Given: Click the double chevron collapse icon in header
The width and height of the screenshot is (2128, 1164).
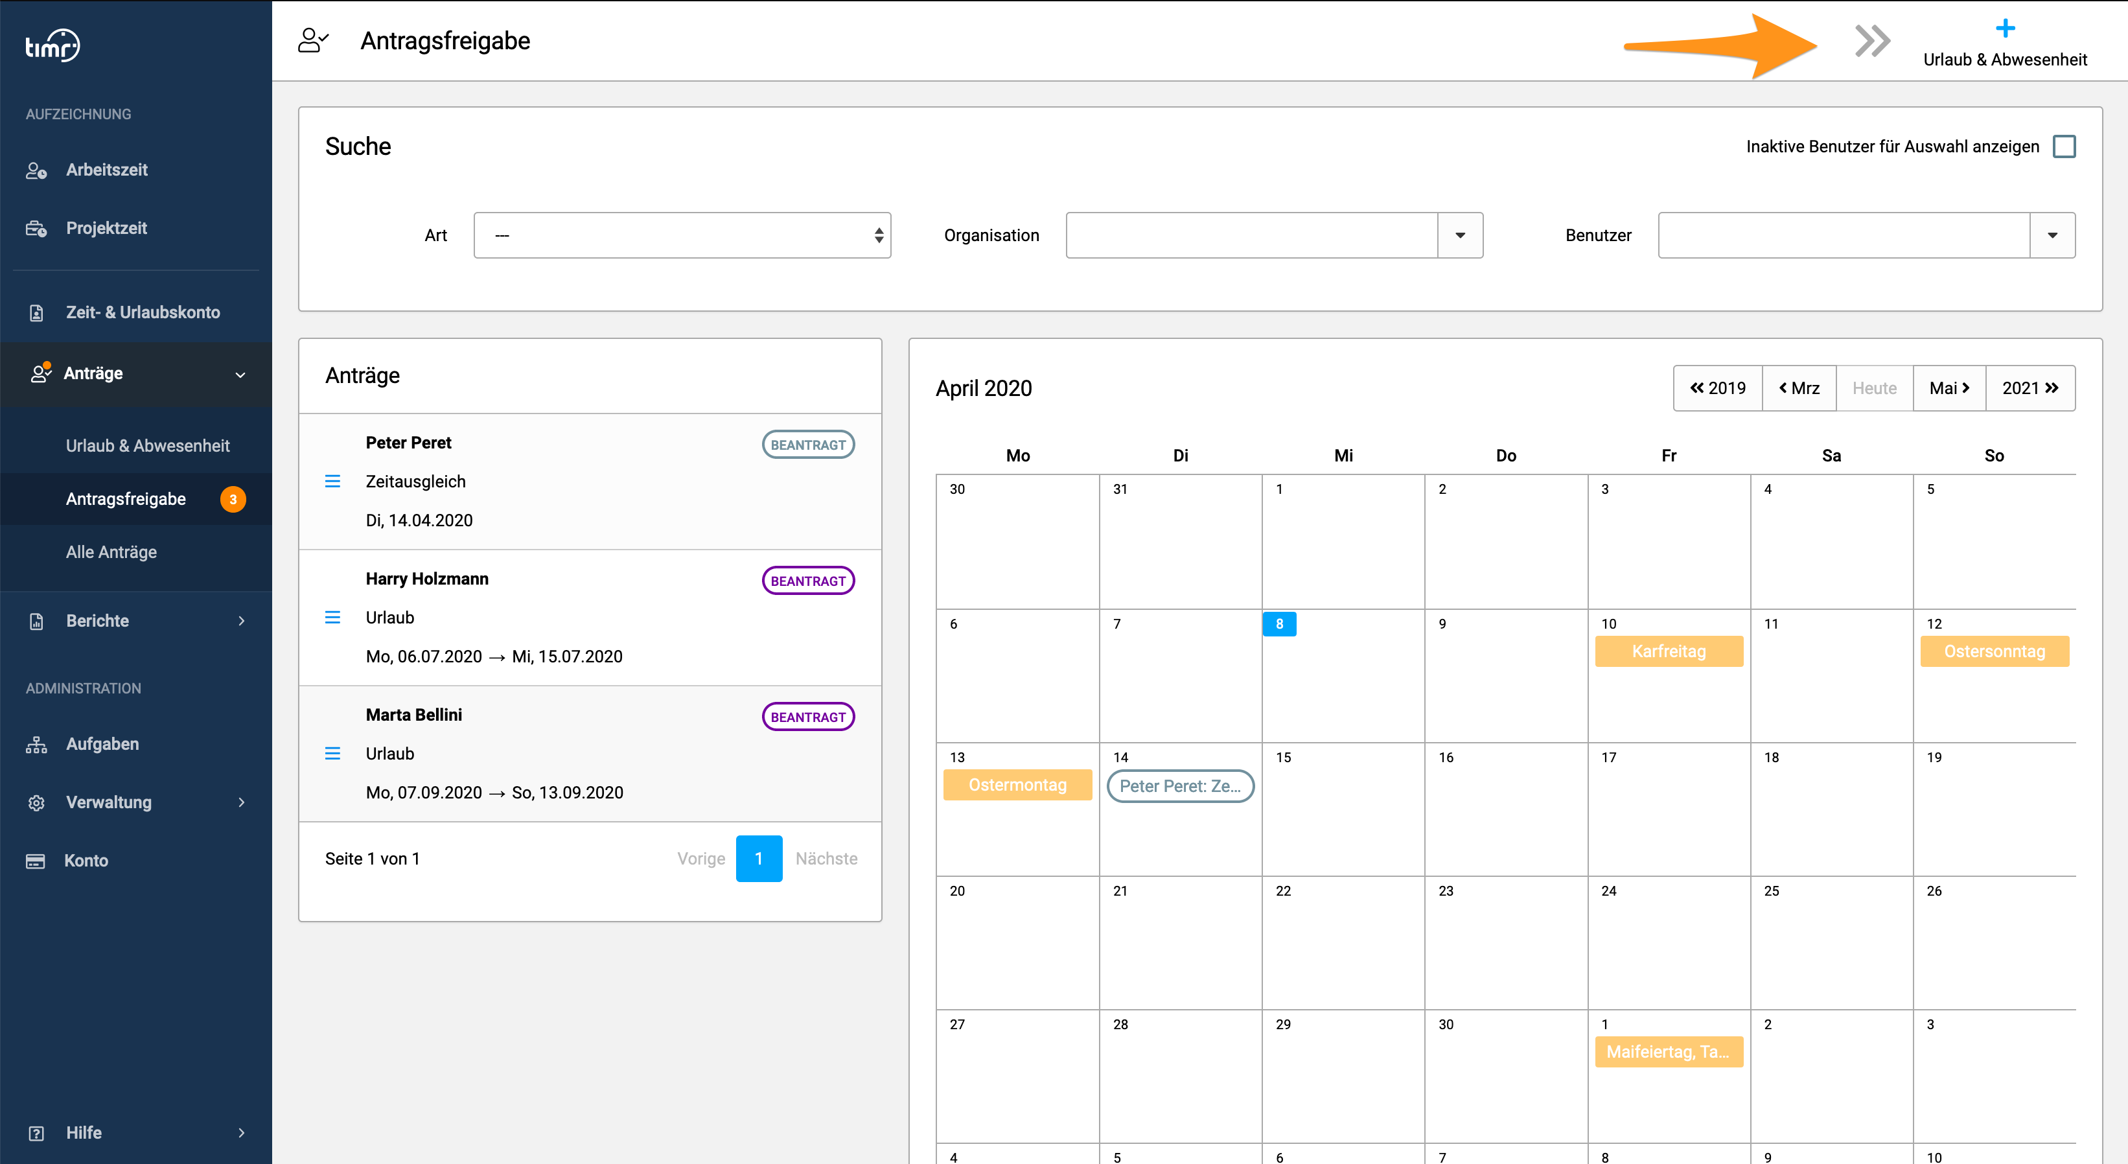Looking at the screenshot, I should (x=1872, y=40).
